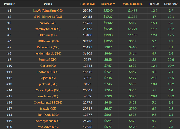Select bb/100 value 21.3
The width and height of the screenshot is (180, 129).
click(154, 78)
